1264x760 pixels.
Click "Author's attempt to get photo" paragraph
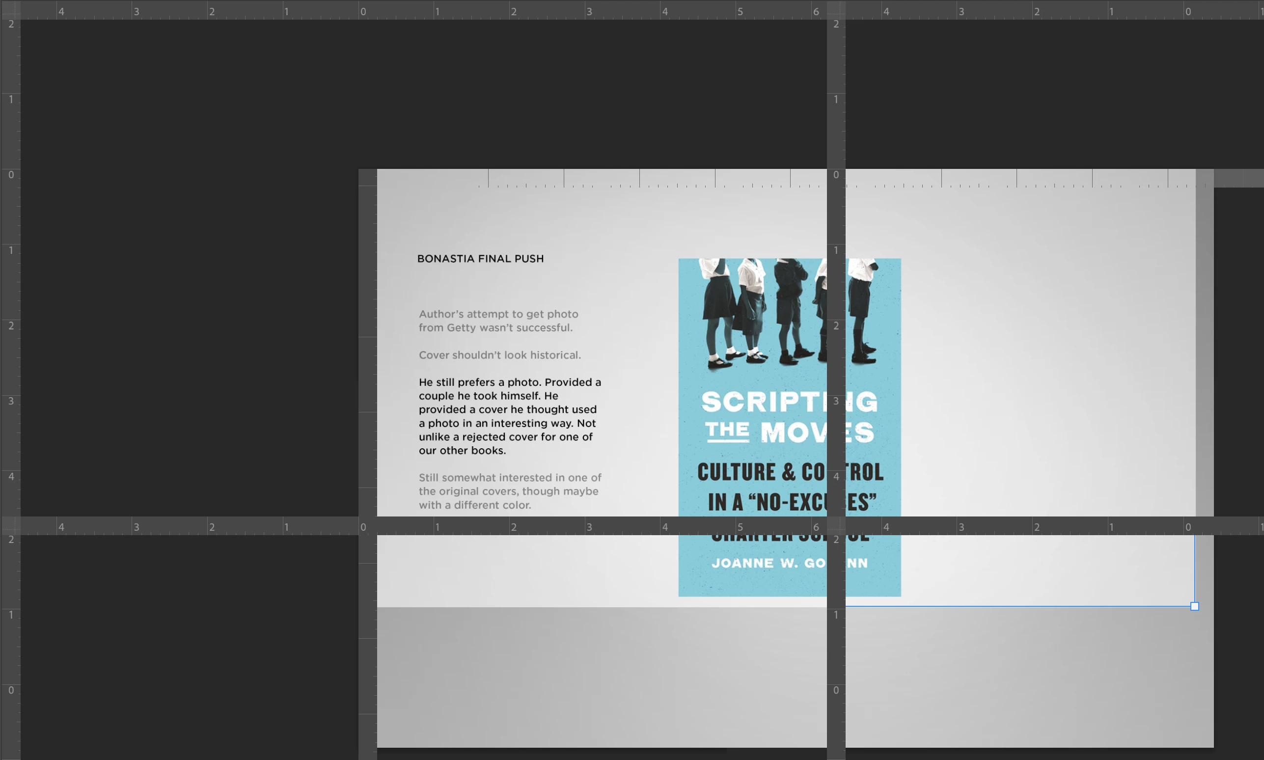(x=498, y=321)
